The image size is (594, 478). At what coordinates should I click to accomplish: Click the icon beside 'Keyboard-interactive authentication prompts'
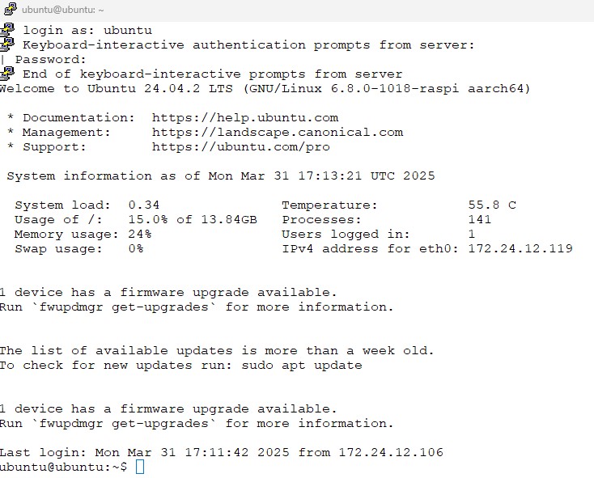pyautogui.click(x=7, y=44)
